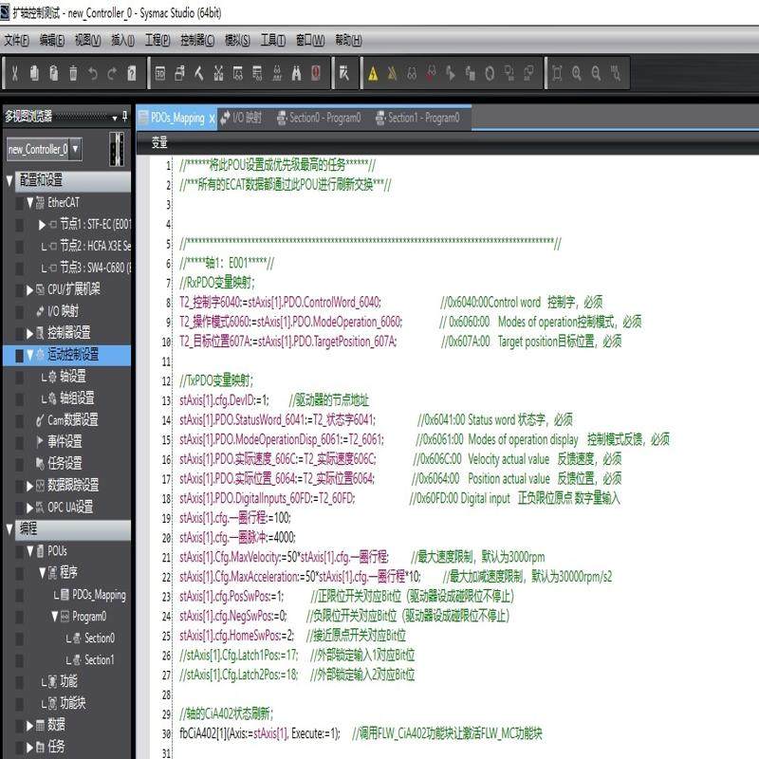Click the pin icon on 多视图浏览器 panel
The image size is (759, 759).
pyautogui.click(x=124, y=117)
